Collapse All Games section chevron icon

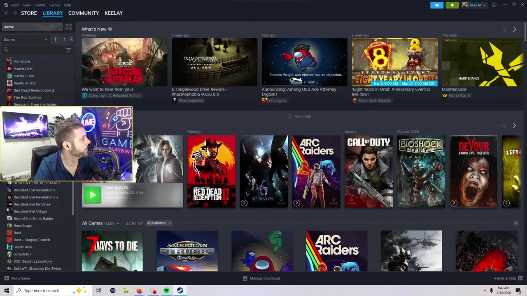click(516, 224)
